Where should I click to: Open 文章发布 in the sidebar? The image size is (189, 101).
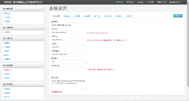point(7,51)
